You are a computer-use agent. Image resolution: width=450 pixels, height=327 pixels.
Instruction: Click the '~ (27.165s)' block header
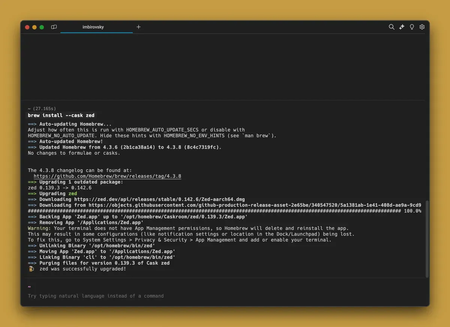(42, 108)
